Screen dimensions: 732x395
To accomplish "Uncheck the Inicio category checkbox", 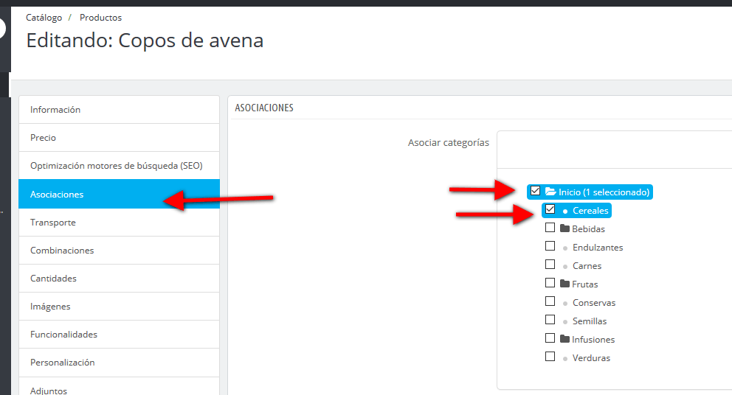I will [x=536, y=191].
